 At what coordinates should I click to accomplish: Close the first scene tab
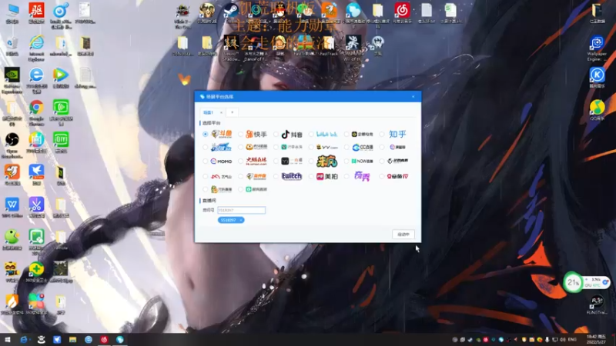click(x=221, y=112)
